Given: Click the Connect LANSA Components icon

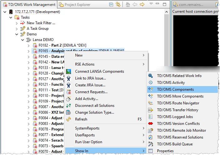Looking at the screenshot, I should (69, 71).
